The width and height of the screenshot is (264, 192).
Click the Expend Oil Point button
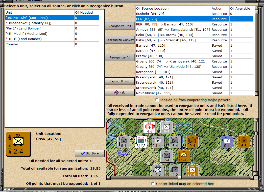tap(120, 81)
